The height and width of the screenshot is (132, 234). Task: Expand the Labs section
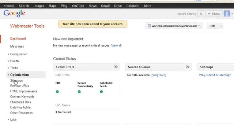(13, 120)
